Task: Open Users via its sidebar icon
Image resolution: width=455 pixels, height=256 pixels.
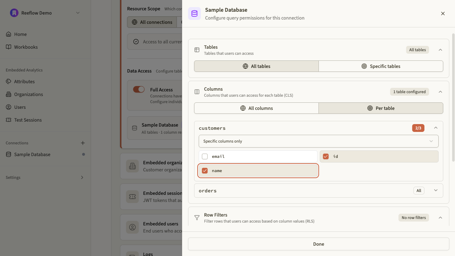Action: (x=9, y=107)
